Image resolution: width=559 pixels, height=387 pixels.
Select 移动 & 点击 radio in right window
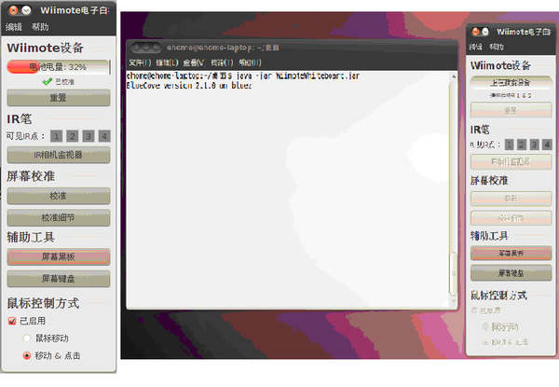(x=485, y=342)
